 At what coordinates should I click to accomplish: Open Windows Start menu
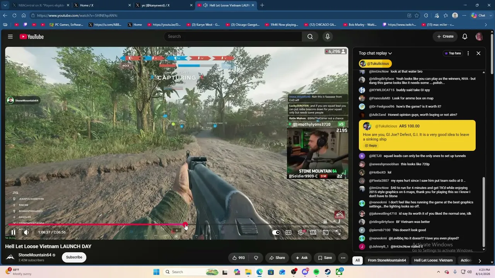156,272
